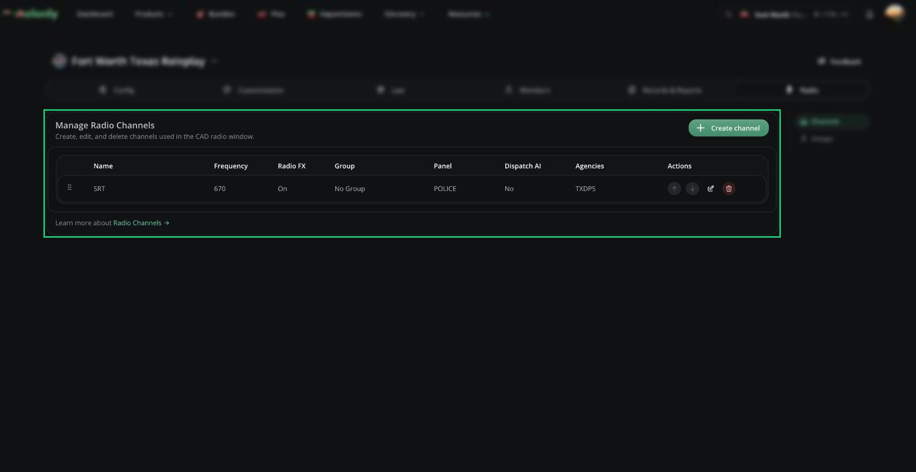
Task: Click the Radio FX value On
Action: 282,189
